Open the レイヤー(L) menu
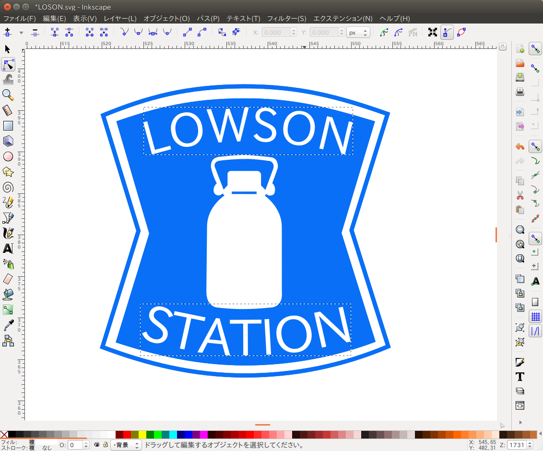Viewport: 543px width, 451px height. (x=120, y=18)
